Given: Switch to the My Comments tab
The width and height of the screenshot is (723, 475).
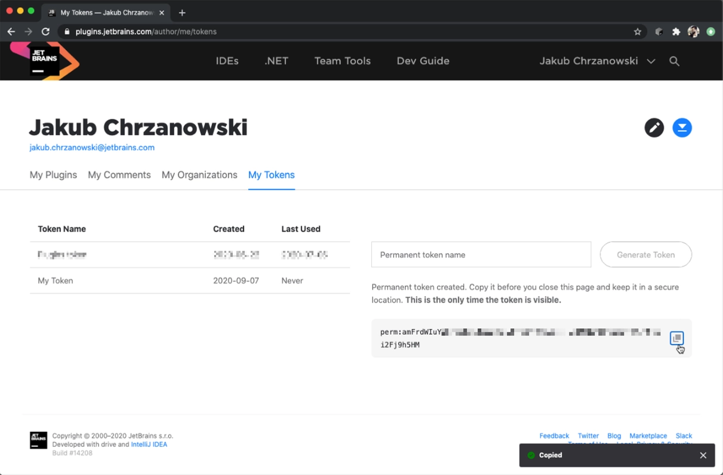Looking at the screenshot, I should point(119,175).
